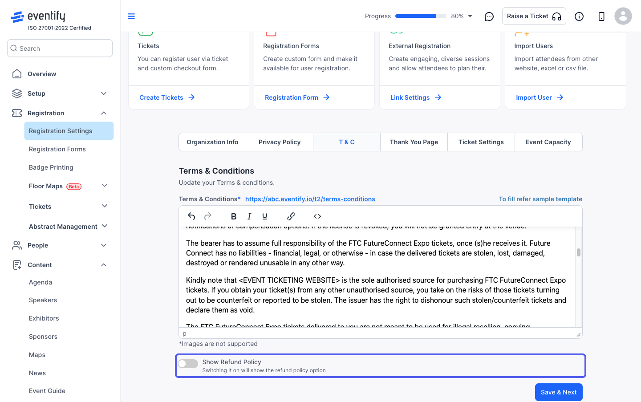Collapse the Registration section chevron
The image size is (641, 402).
104,113
